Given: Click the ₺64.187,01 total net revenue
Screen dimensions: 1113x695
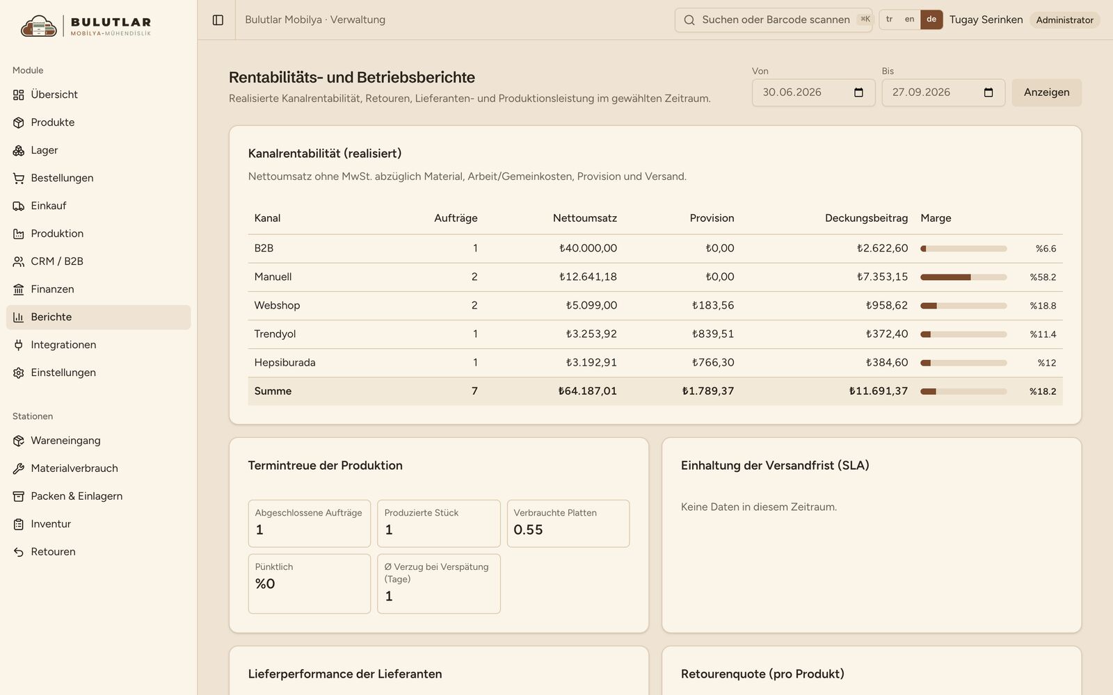Looking at the screenshot, I should click(587, 391).
